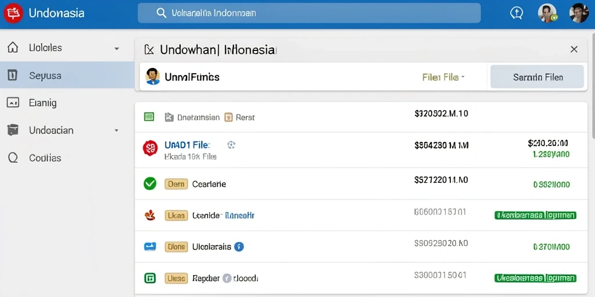The image size is (595, 297).
Task: Click the gray flag icon before Dnatamsian
Action: (169, 117)
